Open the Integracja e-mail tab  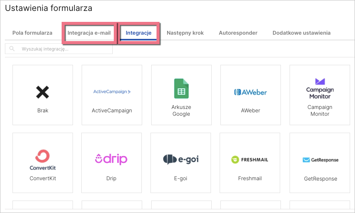pos(89,33)
